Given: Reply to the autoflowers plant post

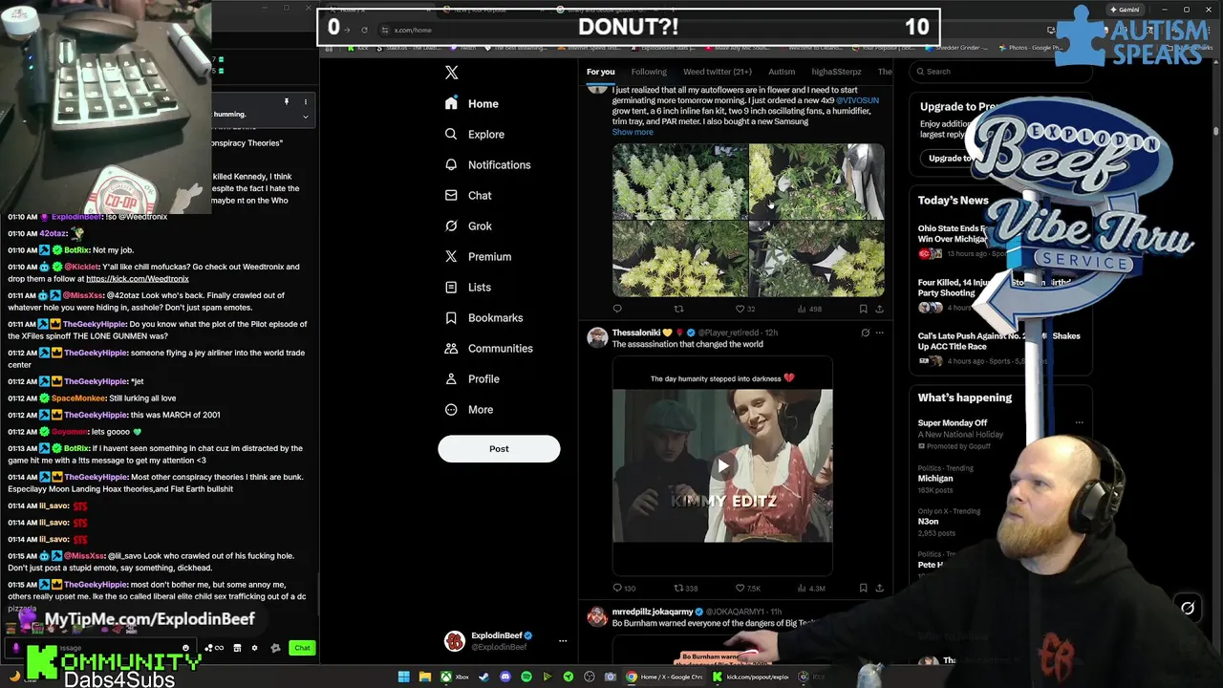Looking at the screenshot, I should [617, 309].
